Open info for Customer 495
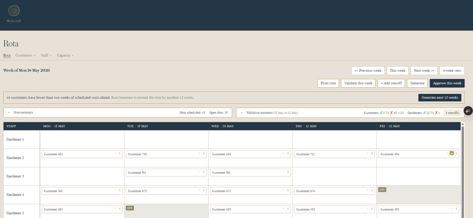Viewport: 473px width, 218px height. tap(456, 209)
